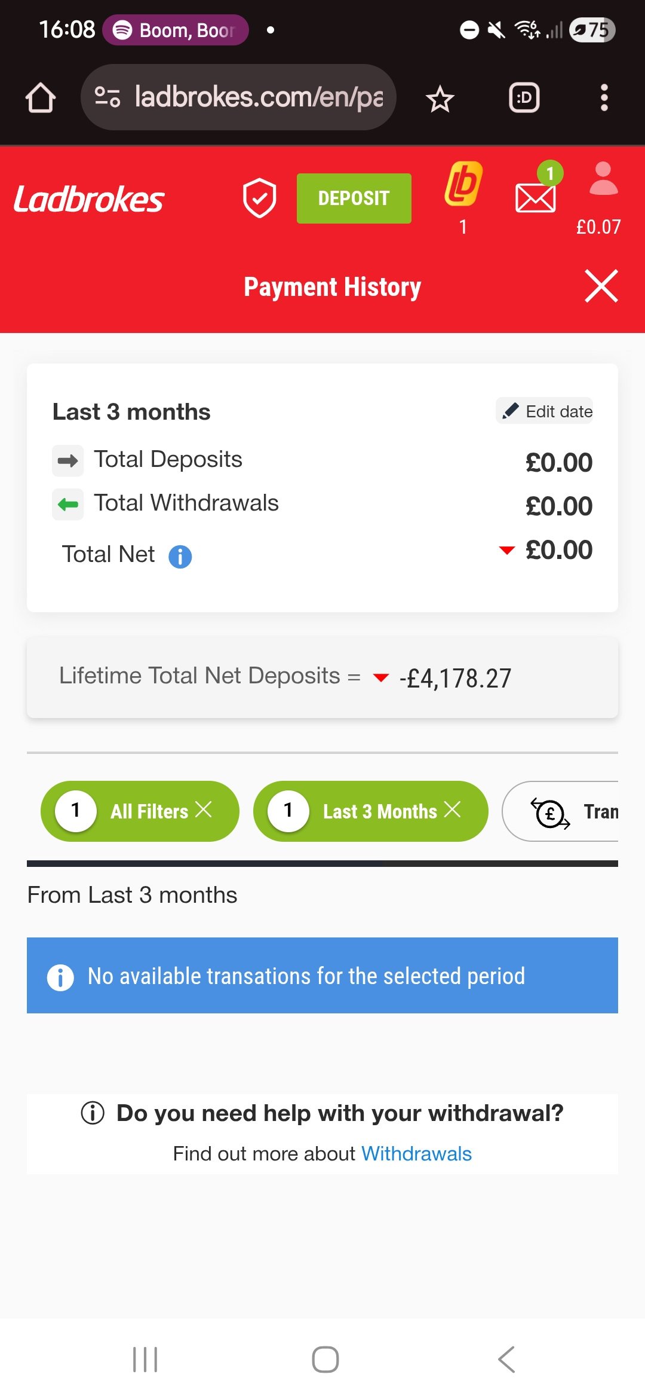Screen dimensions: 645x1399
Task: Open the account profile avatar icon
Action: coord(603,179)
